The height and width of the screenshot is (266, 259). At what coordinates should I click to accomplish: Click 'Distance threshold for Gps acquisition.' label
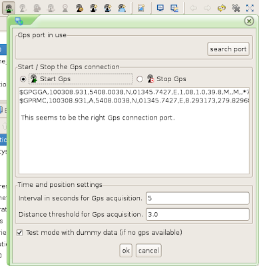(81, 214)
